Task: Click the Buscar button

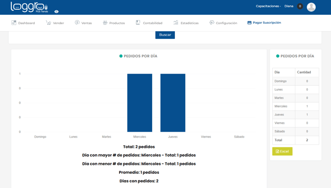Action: point(165,35)
